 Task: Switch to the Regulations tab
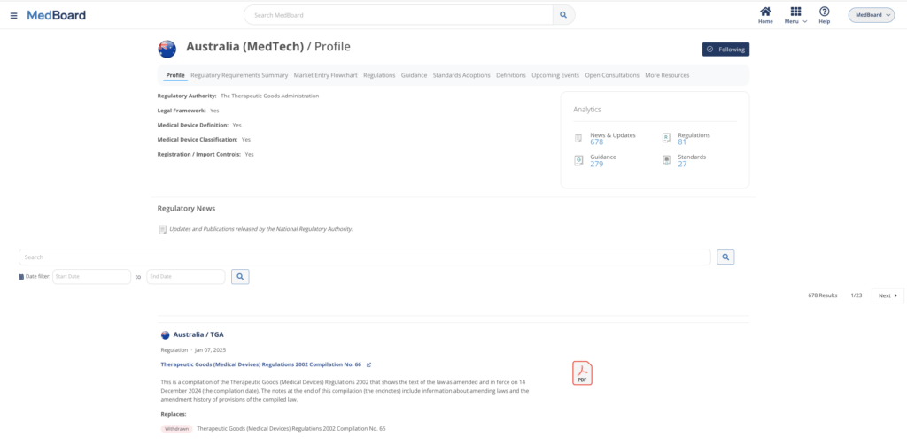click(379, 75)
